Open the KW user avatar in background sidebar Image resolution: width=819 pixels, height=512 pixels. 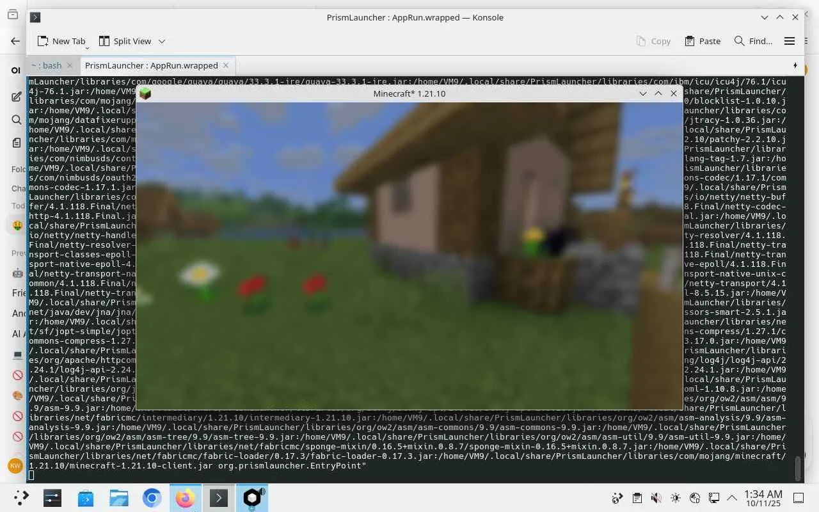click(15, 466)
